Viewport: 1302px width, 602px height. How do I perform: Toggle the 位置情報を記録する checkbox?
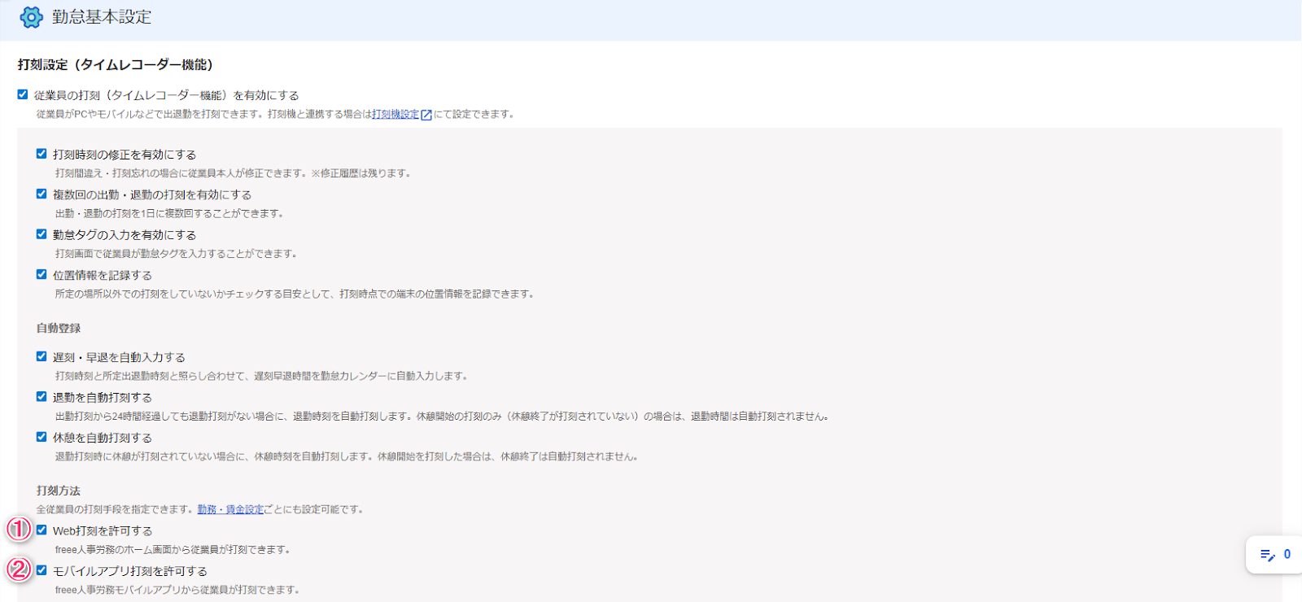pos(42,274)
